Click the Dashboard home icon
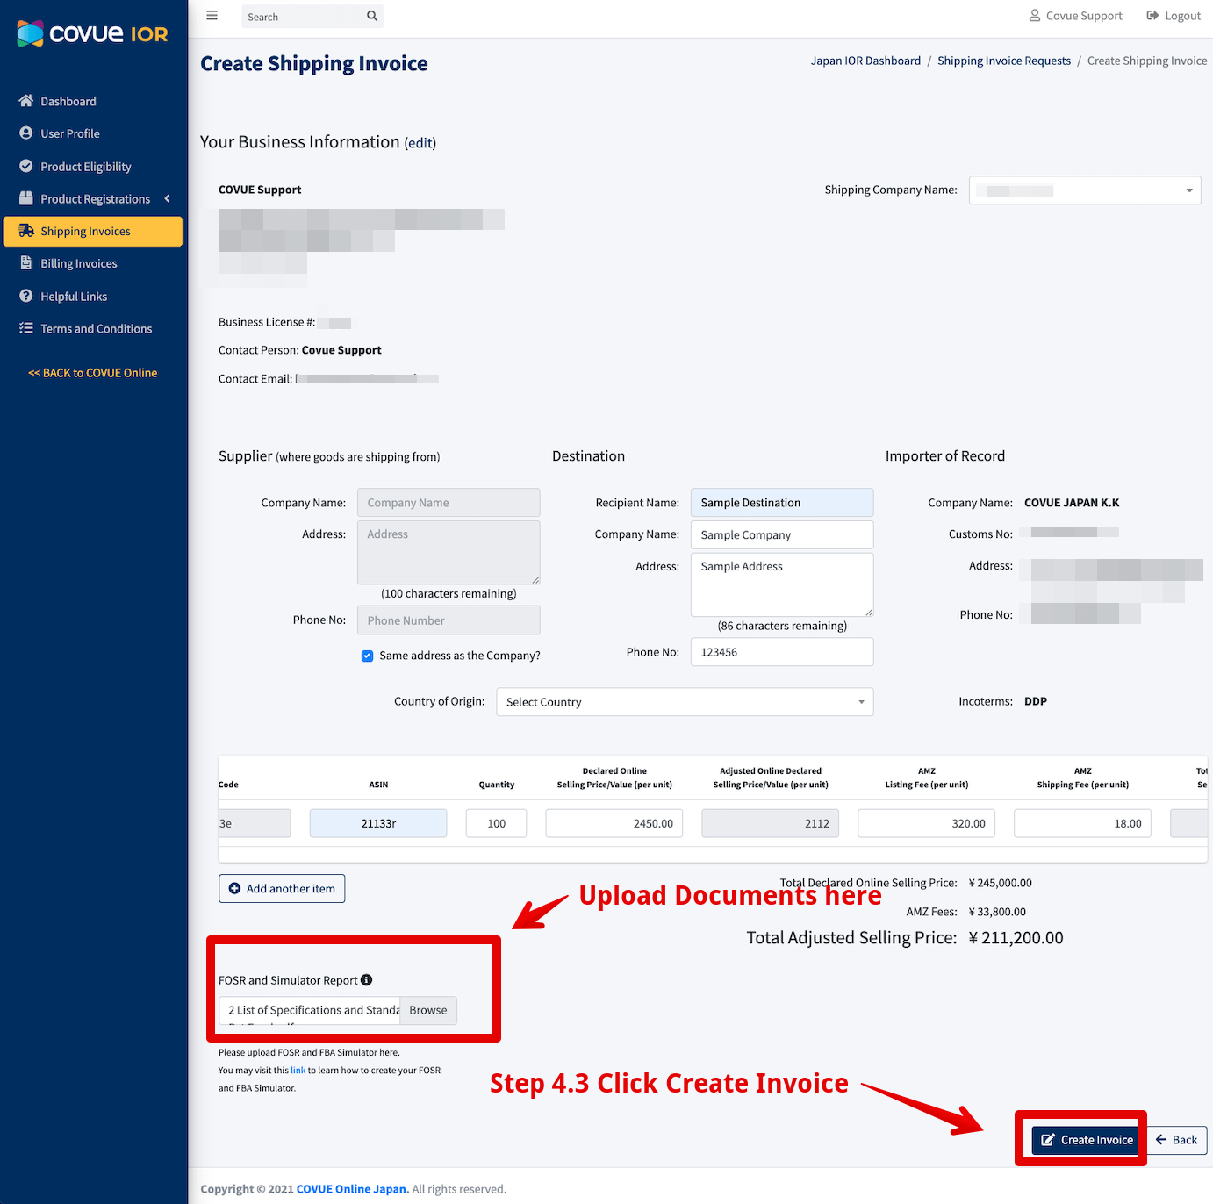1213x1204 pixels. (26, 101)
